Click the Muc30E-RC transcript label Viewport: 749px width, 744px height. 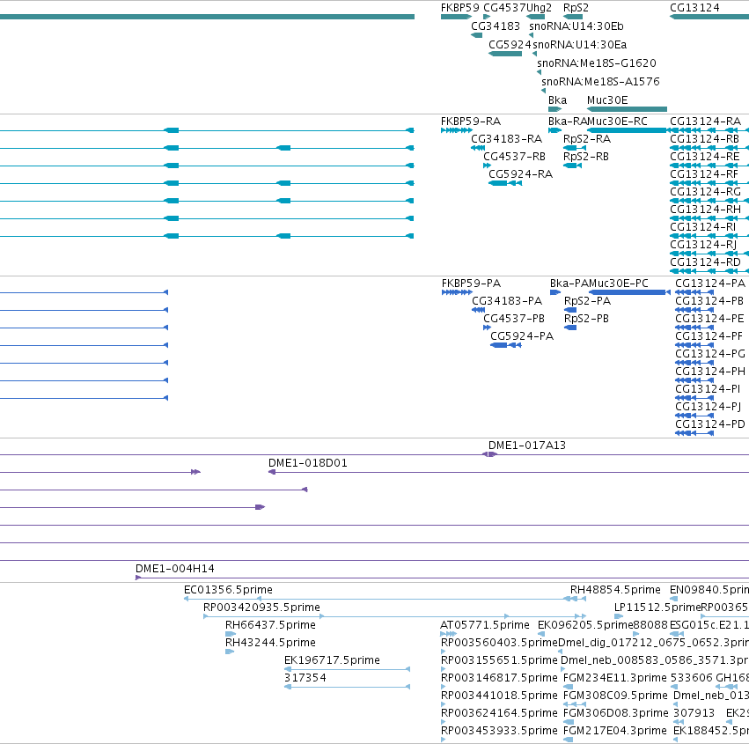click(617, 122)
